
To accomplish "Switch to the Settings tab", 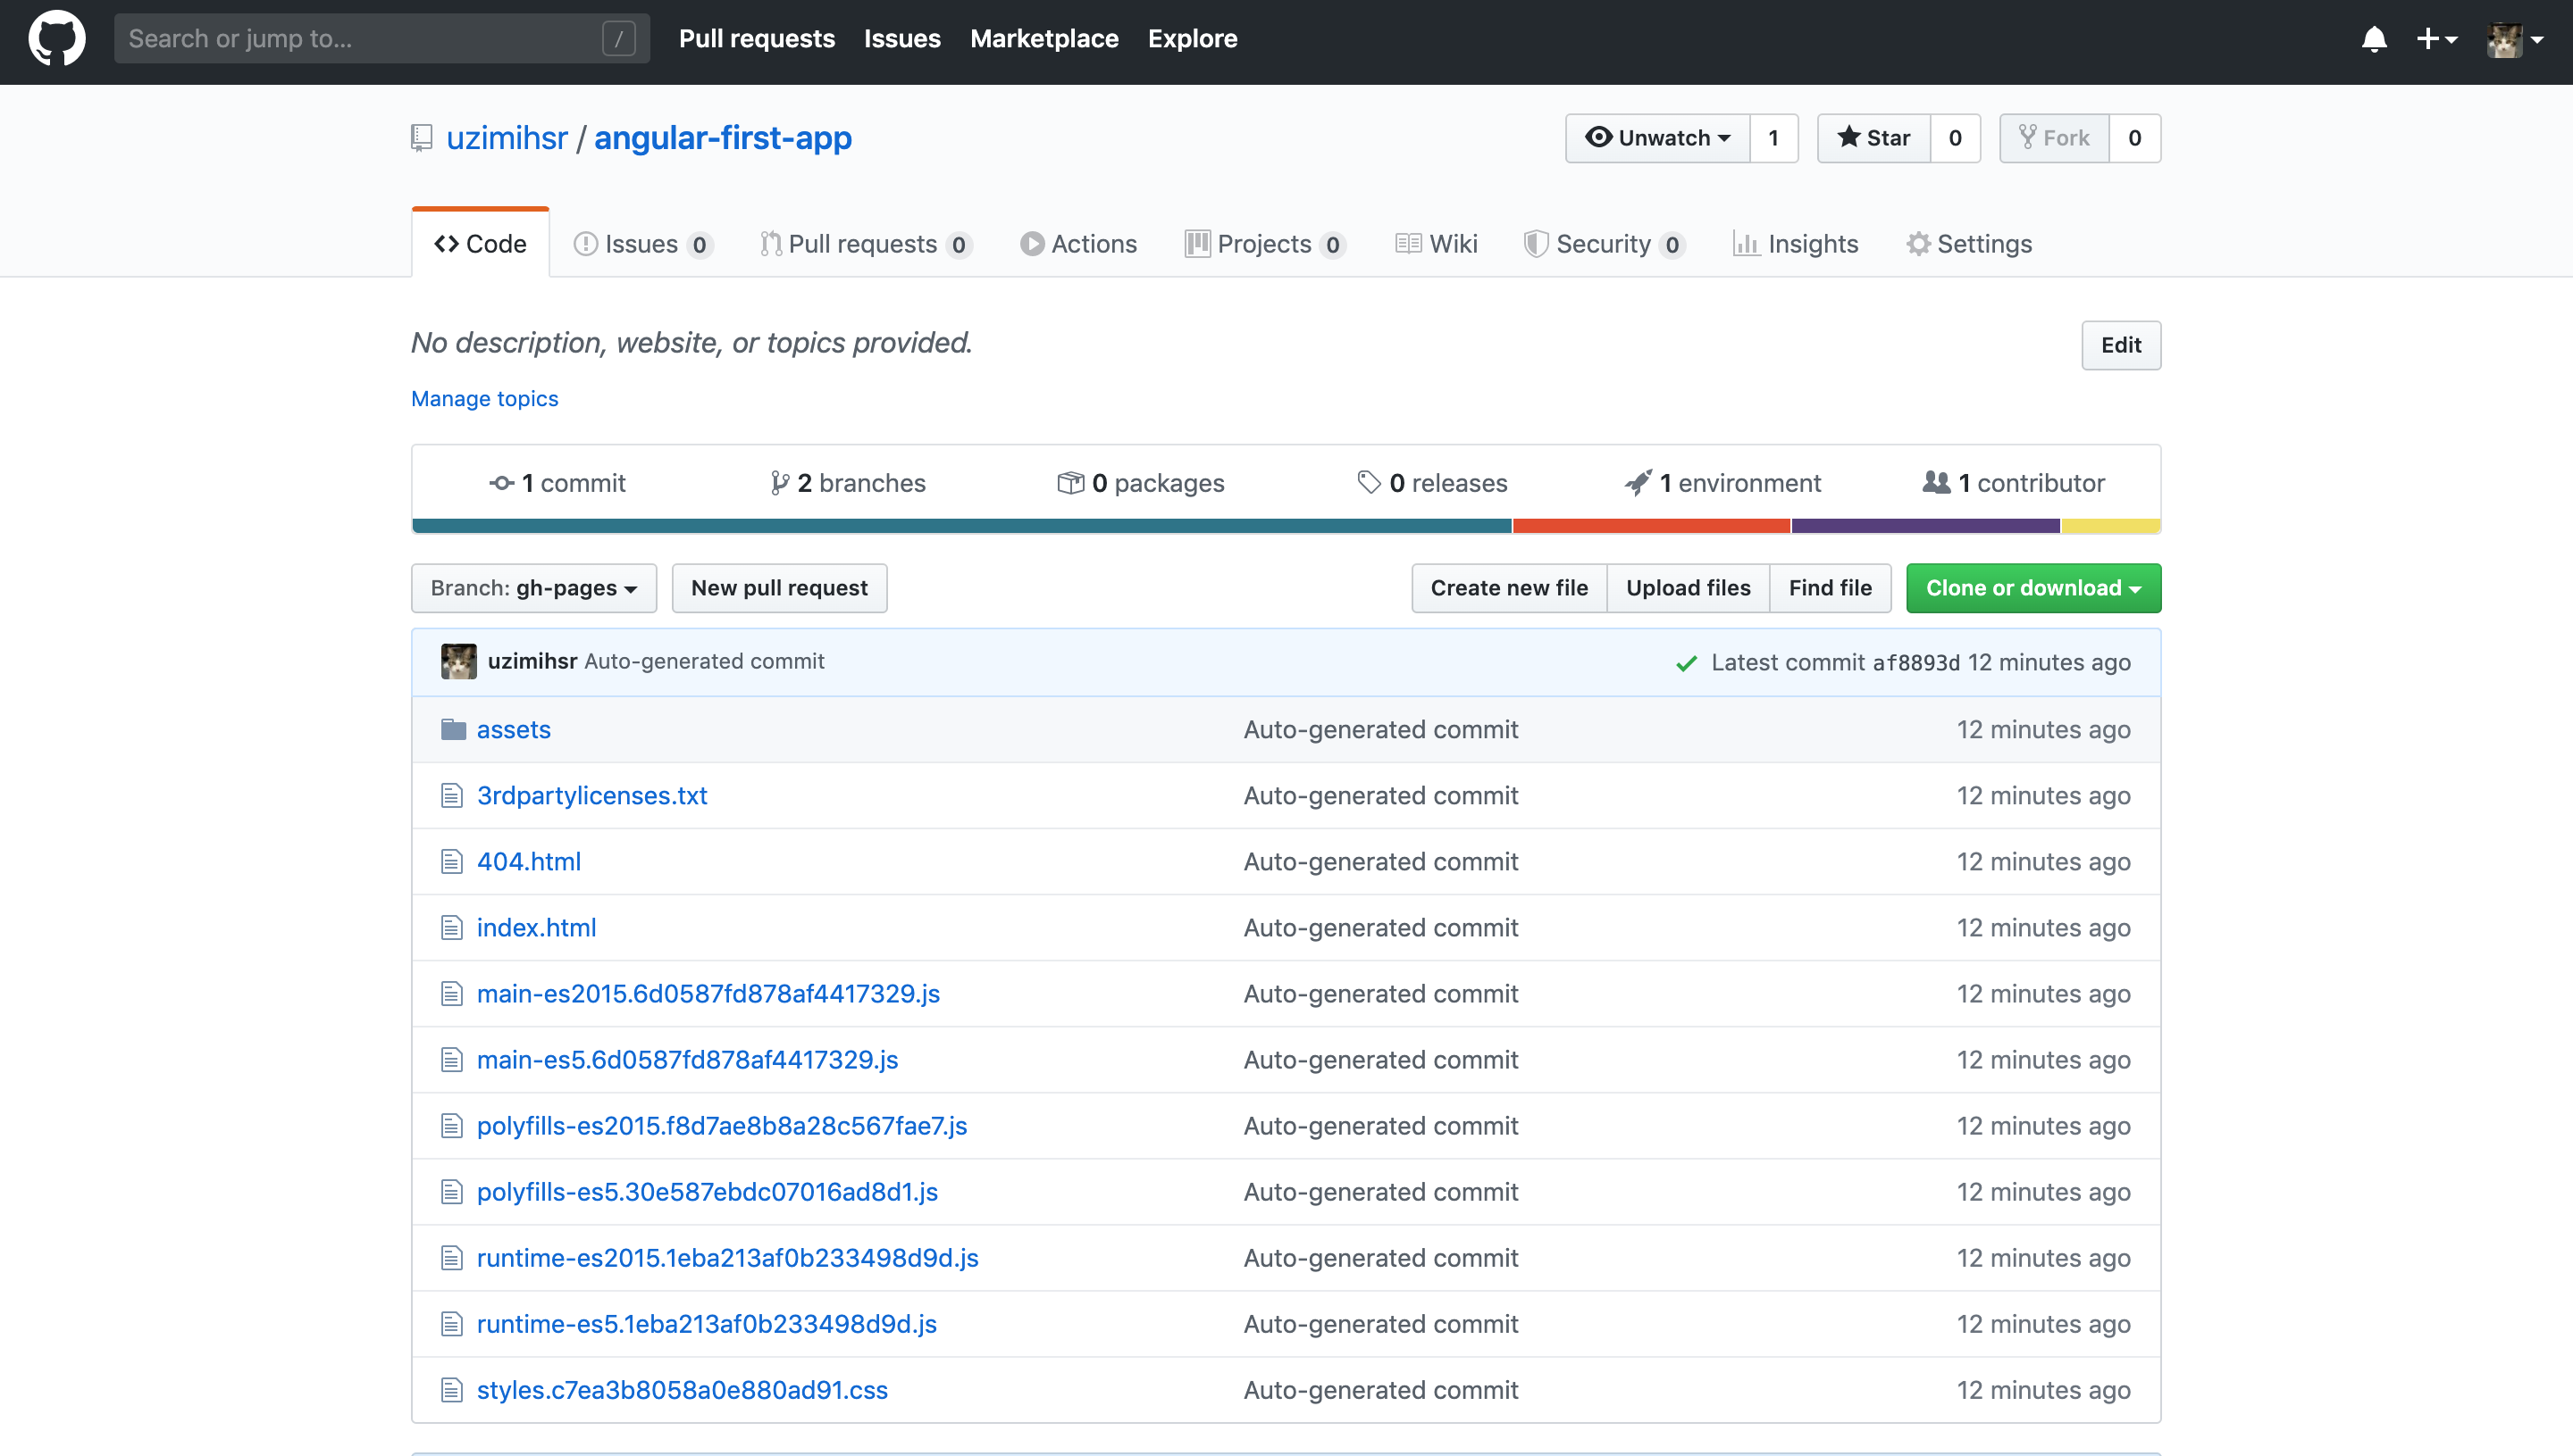I will click(1968, 243).
